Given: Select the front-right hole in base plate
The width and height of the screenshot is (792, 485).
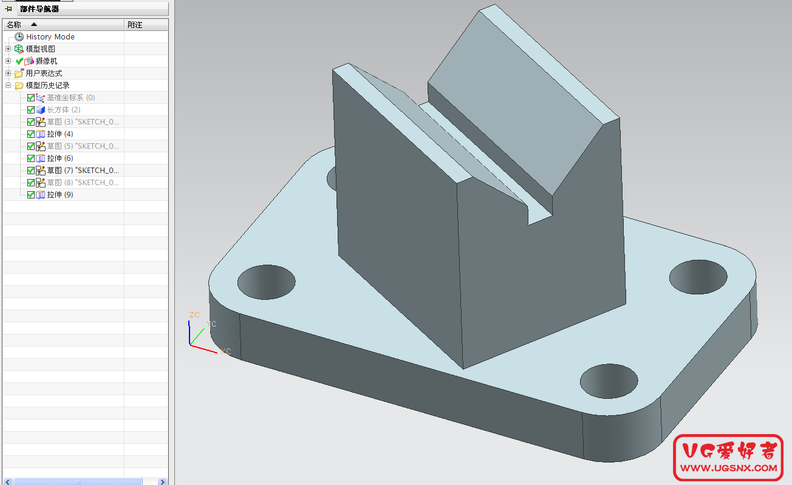Looking at the screenshot, I should click(609, 381).
